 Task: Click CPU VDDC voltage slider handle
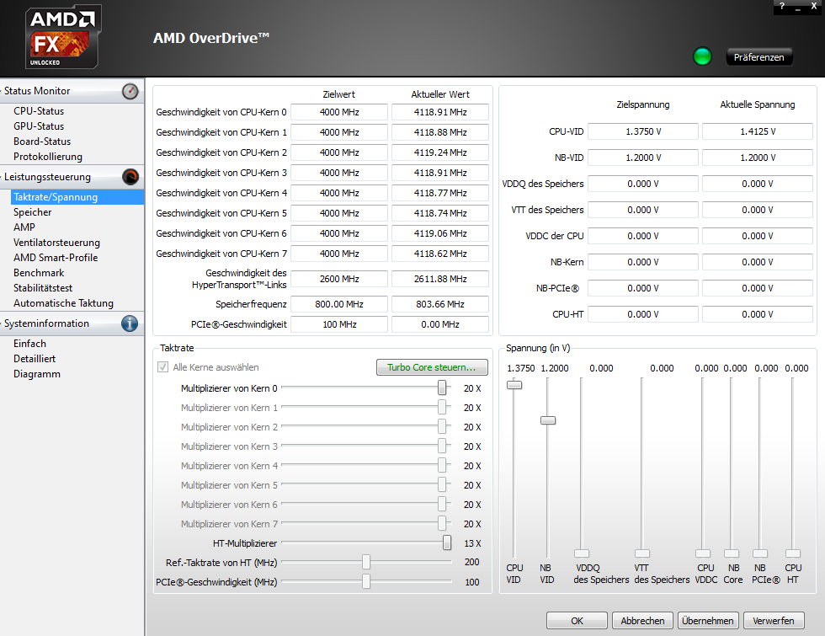point(702,553)
